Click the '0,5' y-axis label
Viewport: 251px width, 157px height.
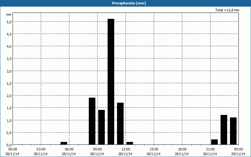(x=9, y=133)
